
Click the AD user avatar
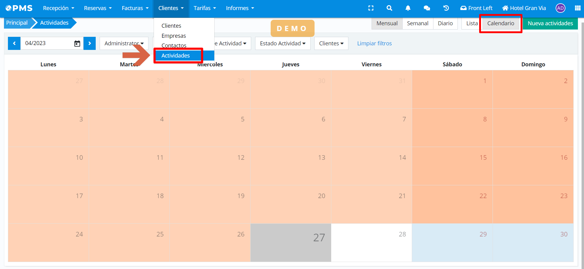pos(560,8)
